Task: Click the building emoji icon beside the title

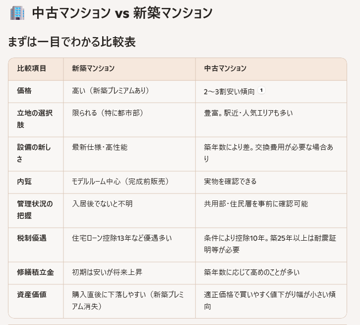Action: 17,13
